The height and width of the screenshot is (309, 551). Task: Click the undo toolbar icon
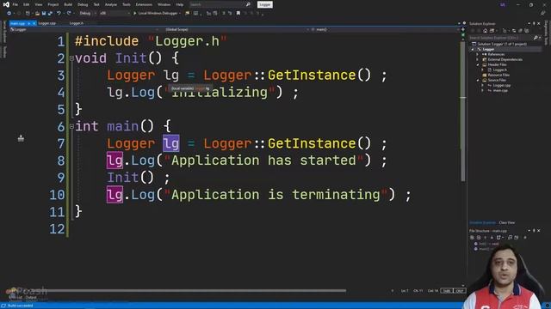pyautogui.click(x=59, y=14)
